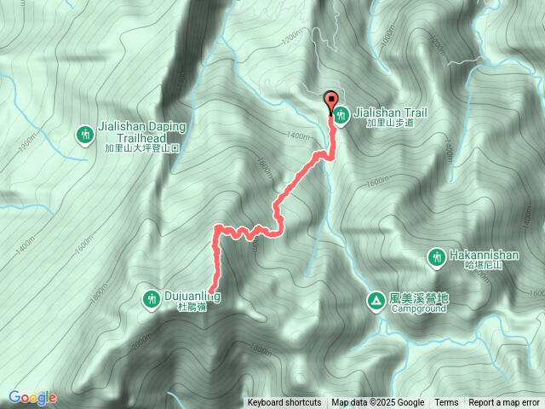This screenshot has width=545, height=409.
Task: Click the Jialishan Trail hiking icon
Action: 341,116
